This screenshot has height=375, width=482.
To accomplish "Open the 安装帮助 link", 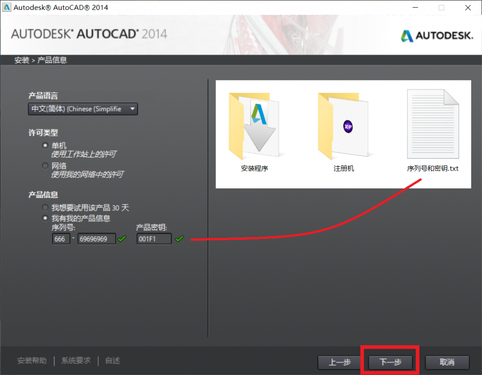I will [x=32, y=360].
